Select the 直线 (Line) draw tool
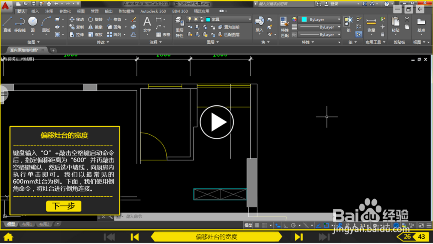The height and width of the screenshot is (244, 433). tap(7, 24)
